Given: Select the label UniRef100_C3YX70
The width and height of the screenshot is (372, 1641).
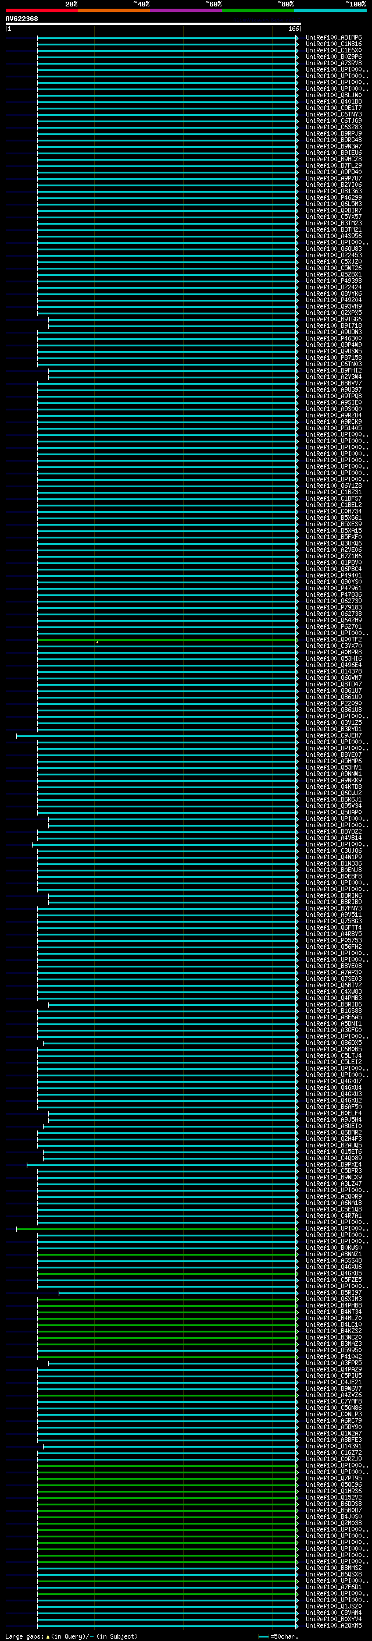Looking at the screenshot, I should coord(333,646).
